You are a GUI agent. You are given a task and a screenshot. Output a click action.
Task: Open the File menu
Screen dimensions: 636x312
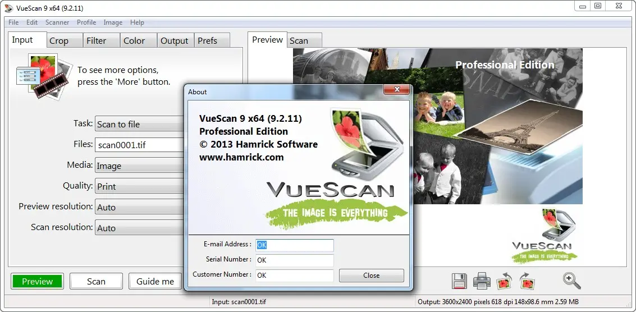pos(13,22)
